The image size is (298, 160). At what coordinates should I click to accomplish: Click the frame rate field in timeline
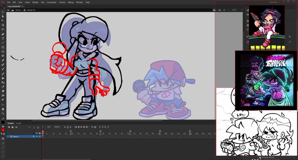pyautogui.click(x=57, y=127)
